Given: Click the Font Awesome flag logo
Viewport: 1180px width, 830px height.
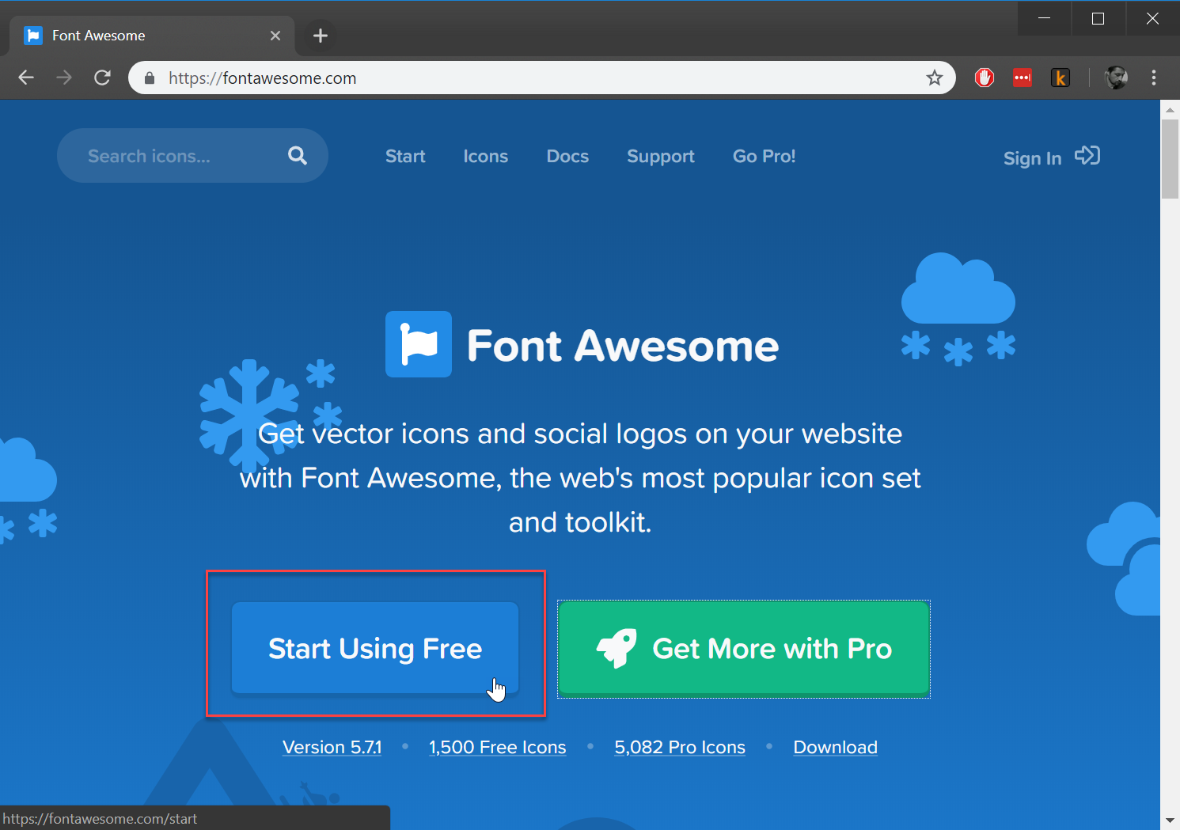Looking at the screenshot, I should coord(419,344).
